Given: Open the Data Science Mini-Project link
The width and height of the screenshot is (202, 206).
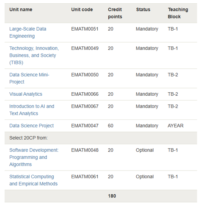Looking at the screenshot, I should pos(29,78).
